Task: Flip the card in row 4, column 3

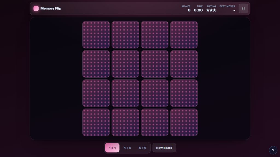Action: (x=155, y=122)
